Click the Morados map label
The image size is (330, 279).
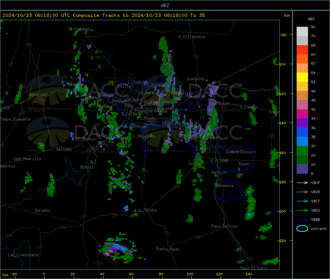(x=43, y=210)
